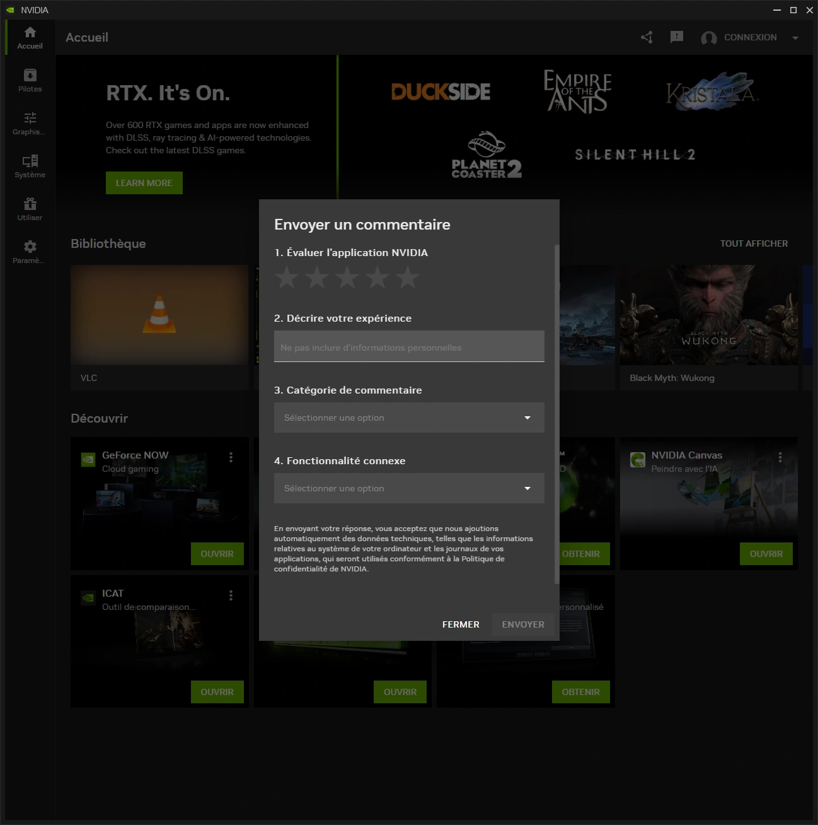Click the Planet Coaster 2 logo

coord(487,155)
